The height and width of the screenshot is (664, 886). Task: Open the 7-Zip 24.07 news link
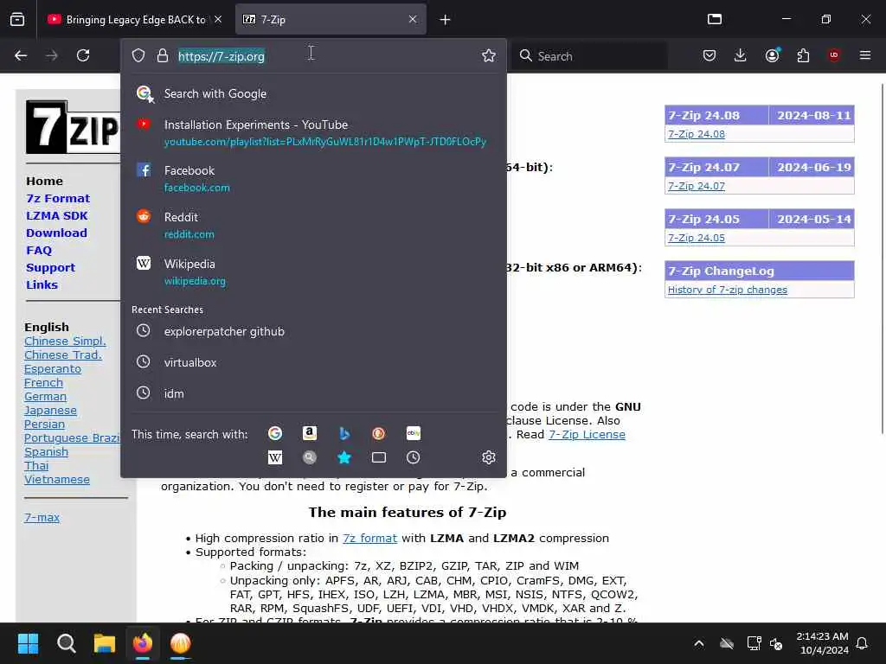697,186
